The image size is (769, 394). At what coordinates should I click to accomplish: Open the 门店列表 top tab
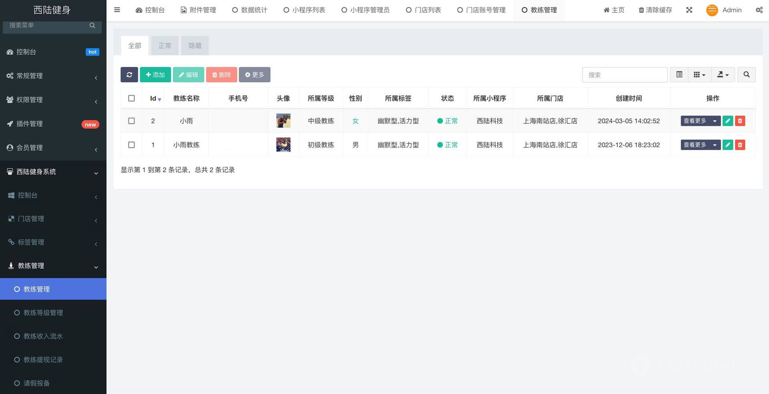[x=423, y=10]
